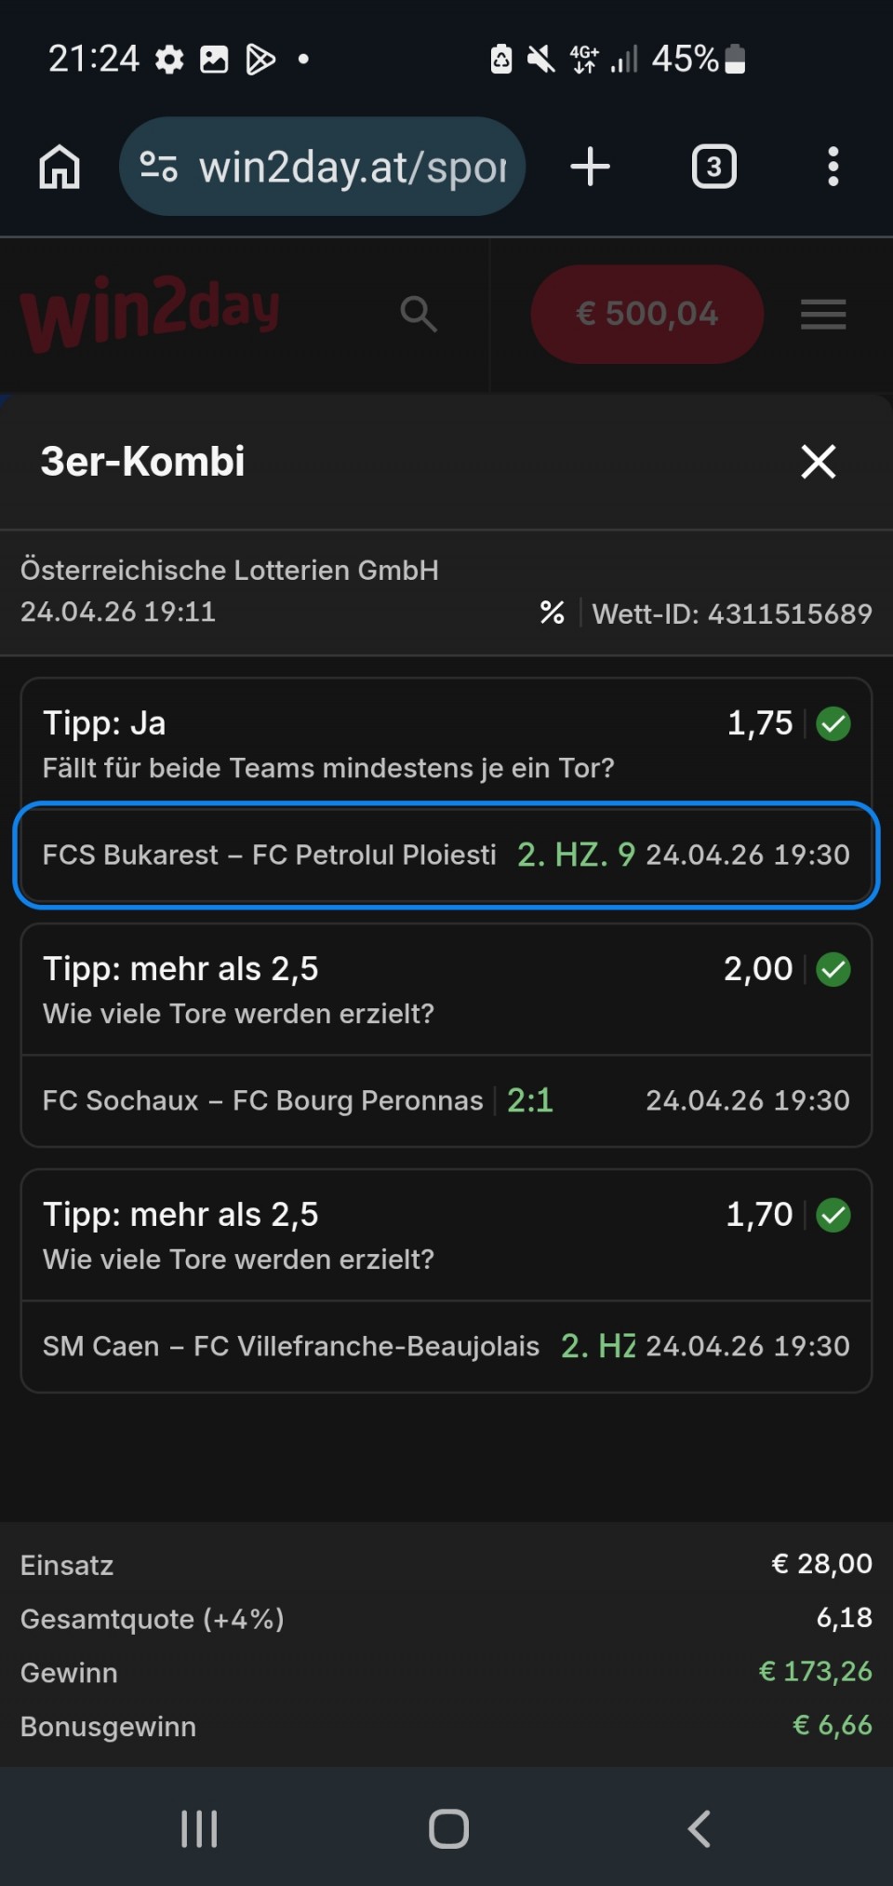Tap the site settings icon in address bar
Screen dimensions: 893x1886
click(158, 168)
